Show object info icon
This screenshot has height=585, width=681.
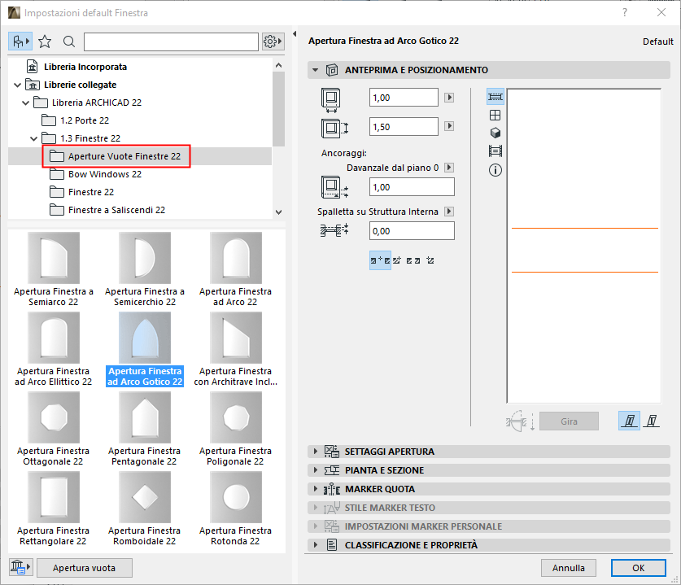point(495,170)
